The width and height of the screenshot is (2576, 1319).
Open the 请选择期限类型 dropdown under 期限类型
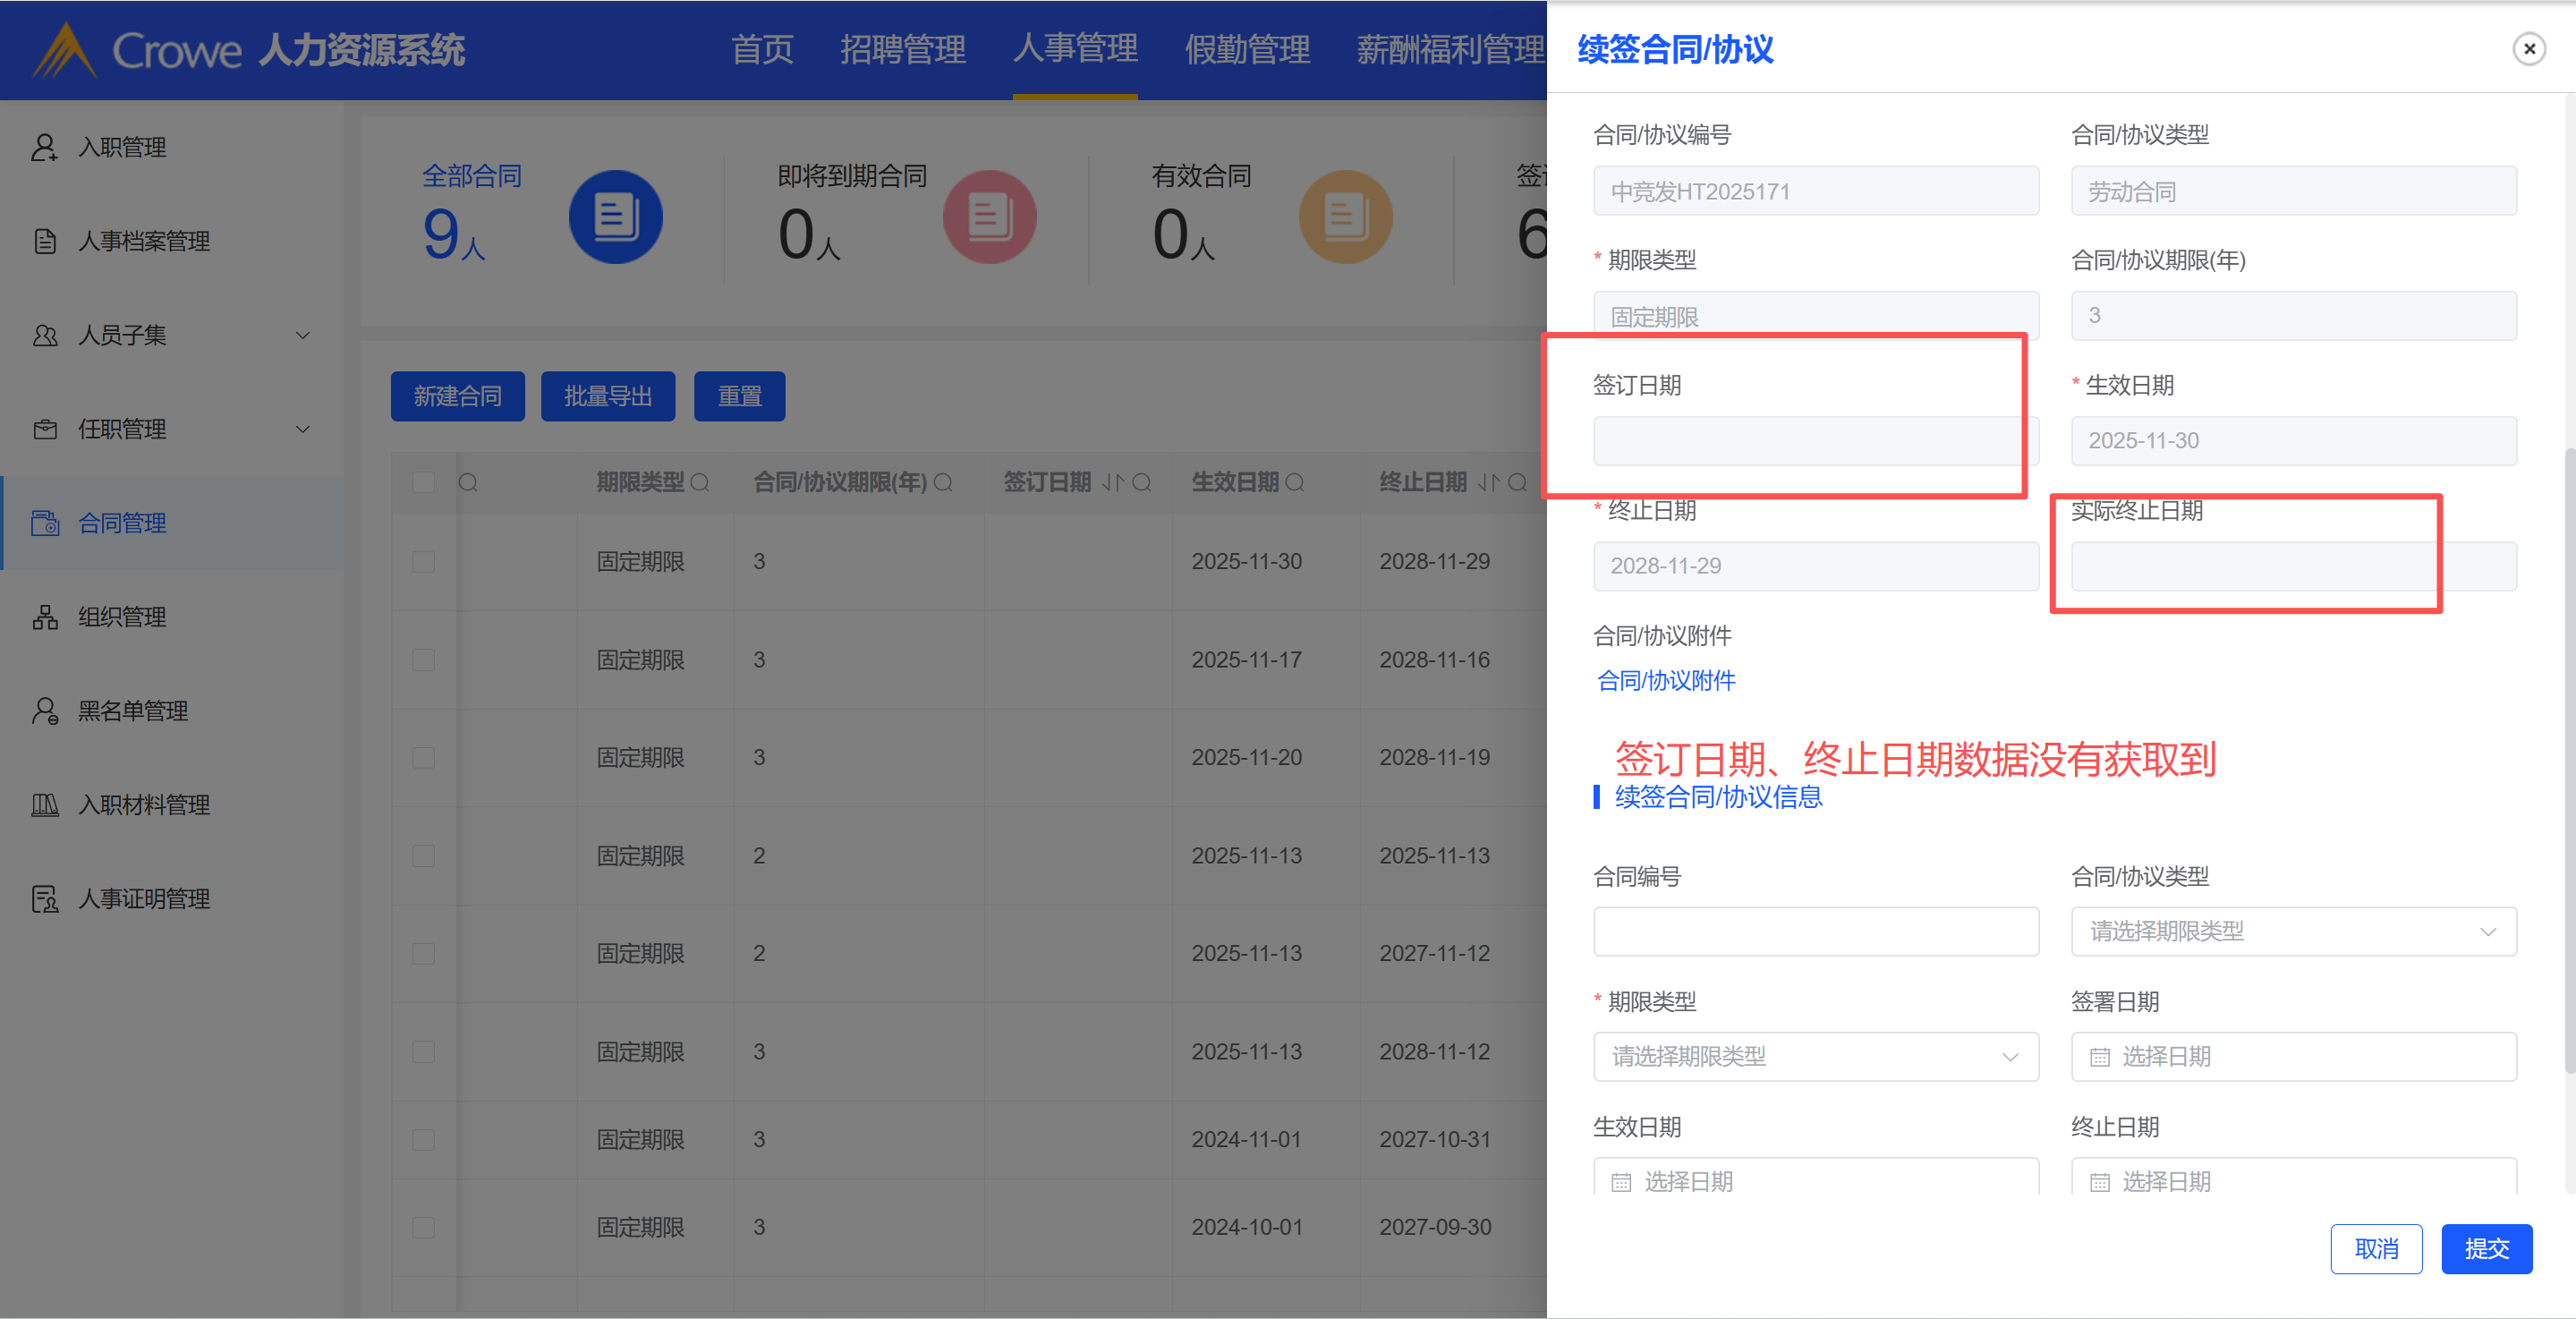pos(1815,1057)
